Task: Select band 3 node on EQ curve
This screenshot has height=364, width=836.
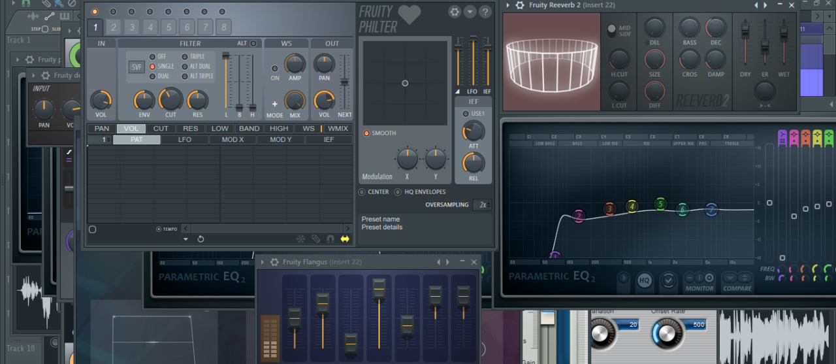Action: click(x=609, y=209)
